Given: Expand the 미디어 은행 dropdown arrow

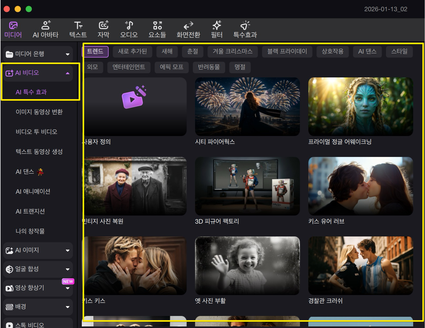Looking at the screenshot, I should pyautogui.click(x=68, y=54).
